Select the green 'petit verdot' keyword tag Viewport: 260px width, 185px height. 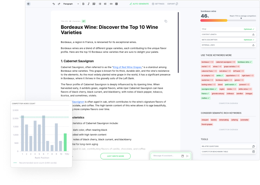[231, 85]
